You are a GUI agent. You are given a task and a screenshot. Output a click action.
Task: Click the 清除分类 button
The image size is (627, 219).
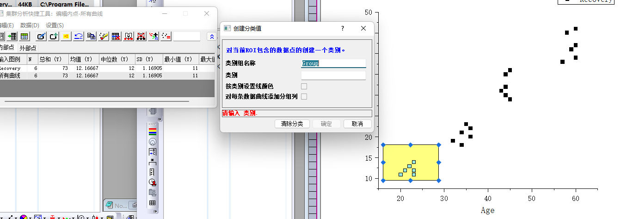tap(292, 124)
